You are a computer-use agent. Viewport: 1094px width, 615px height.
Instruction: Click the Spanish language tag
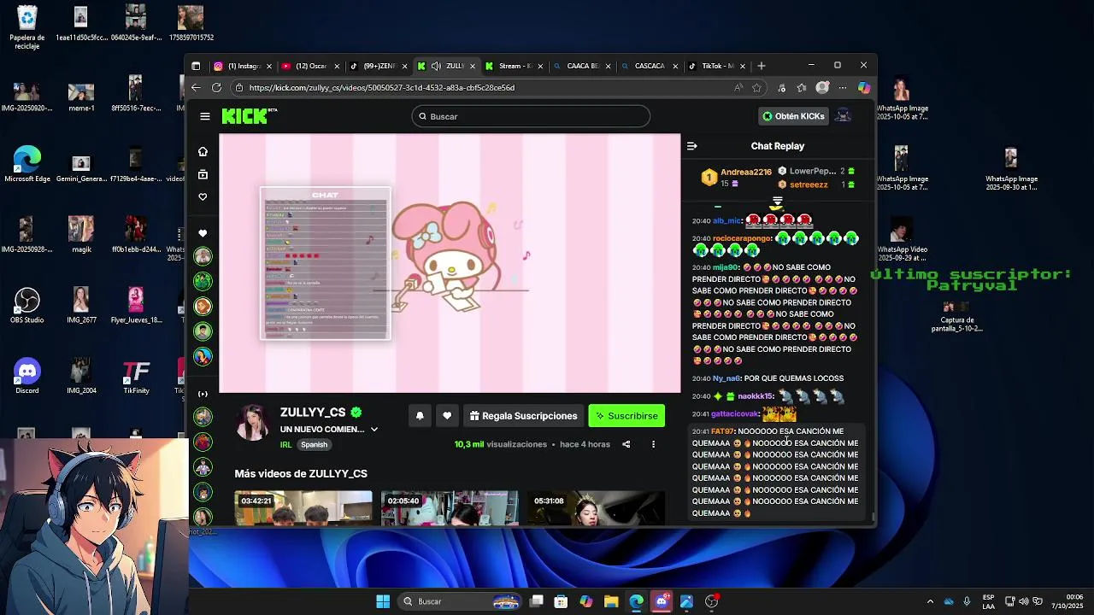click(x=314, y=444)
